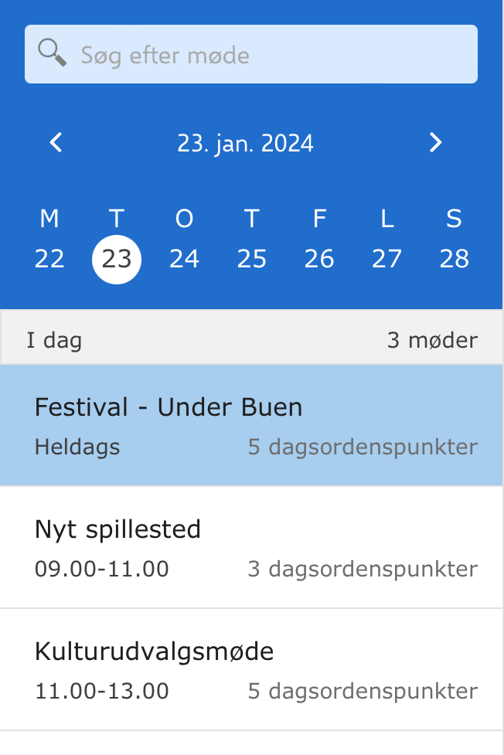Open Nyt spillested meeting
Viewport: 504px width, 755px height.
(117, 529)
